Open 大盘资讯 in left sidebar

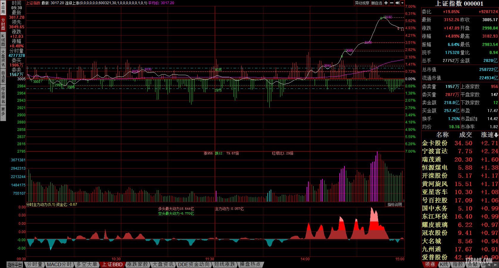(x=3, y=58)
